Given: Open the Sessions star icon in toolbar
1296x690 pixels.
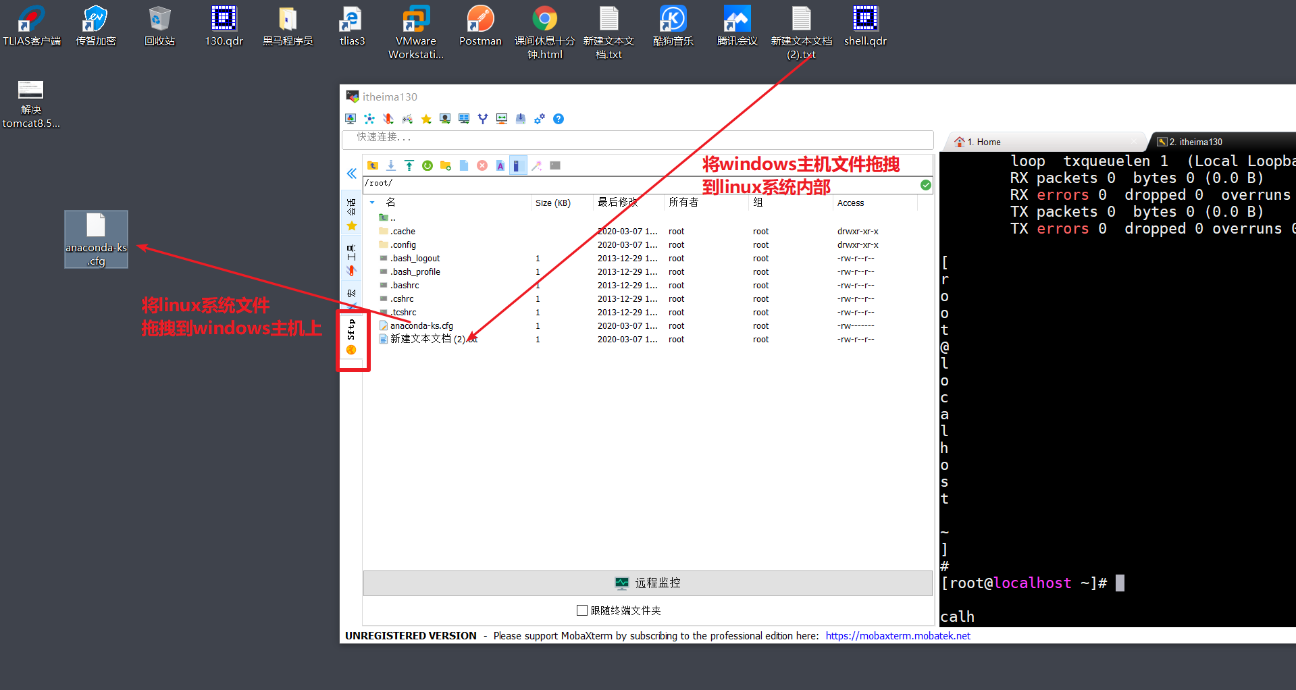Looking at the screenshot, I should click(x=426, y=119).
